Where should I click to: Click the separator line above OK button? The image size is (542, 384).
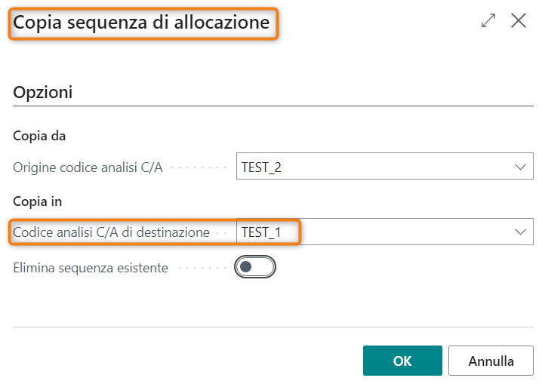[x=273, y=327]
